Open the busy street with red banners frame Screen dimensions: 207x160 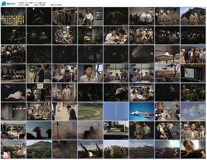click(x=168, y=111)
